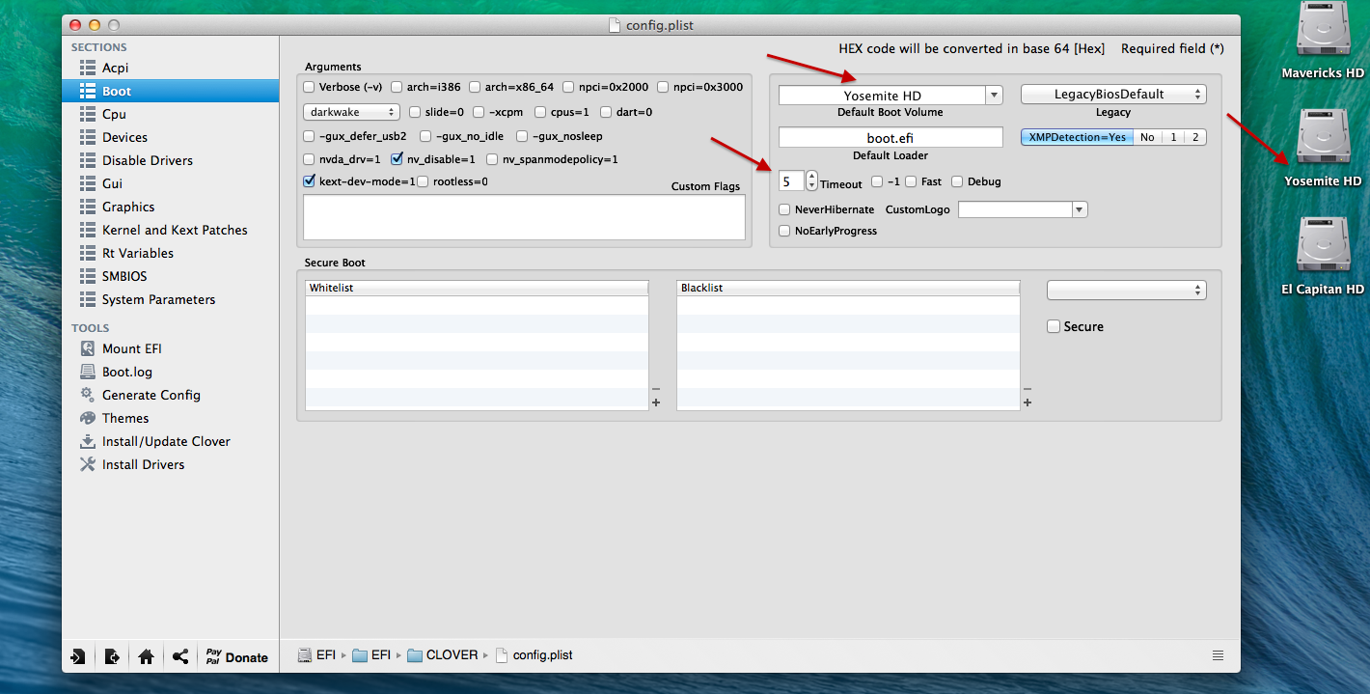Select XMPDetection segment 2
The height and width of the screenshot is (694, 1370).
click(x=1195, y=137)
